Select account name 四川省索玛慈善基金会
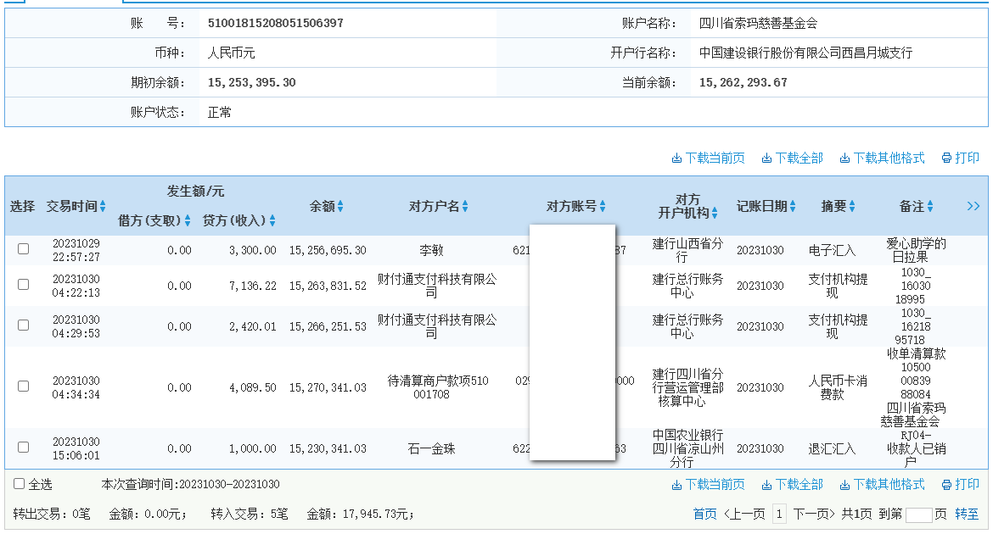993x534 pixels. point(758,24)
